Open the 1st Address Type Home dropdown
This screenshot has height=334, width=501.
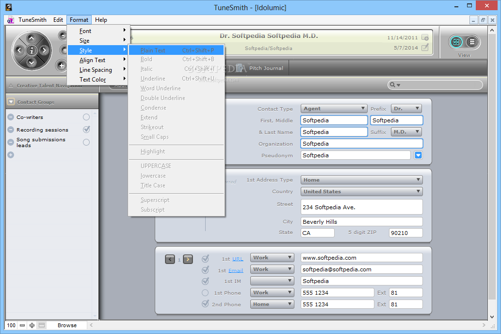[x=361, y=180]
